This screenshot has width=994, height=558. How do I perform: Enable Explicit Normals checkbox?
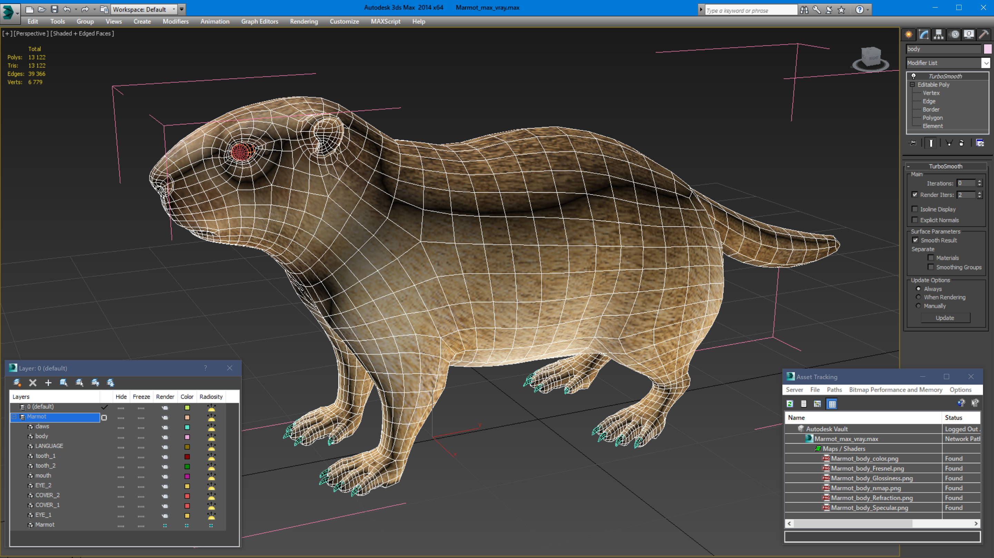point(915,220)
